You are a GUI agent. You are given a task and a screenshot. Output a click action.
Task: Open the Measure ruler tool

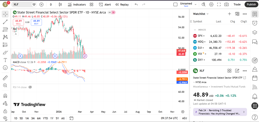pyautogui.click(x=5, y=78)
